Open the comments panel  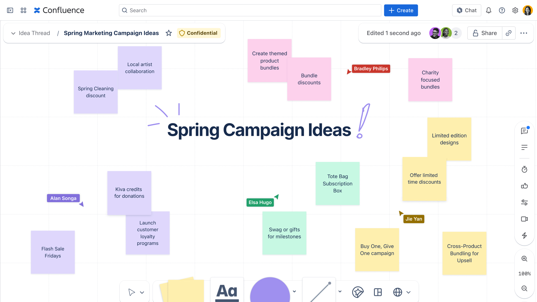(524, 131)
